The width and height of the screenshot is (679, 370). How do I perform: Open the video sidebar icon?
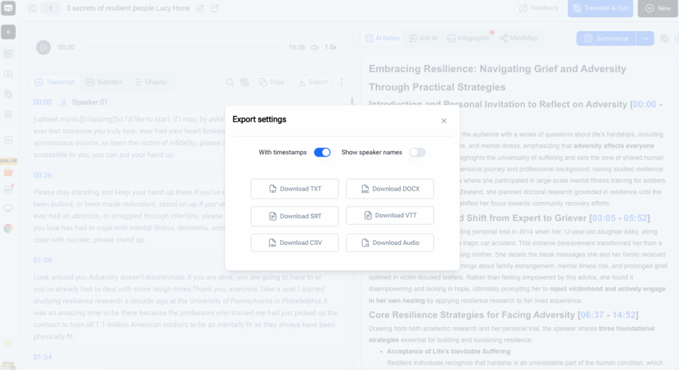[8, 74]
